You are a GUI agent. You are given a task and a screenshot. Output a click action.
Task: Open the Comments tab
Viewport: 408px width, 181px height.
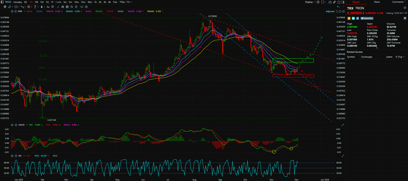coord(398,2)
